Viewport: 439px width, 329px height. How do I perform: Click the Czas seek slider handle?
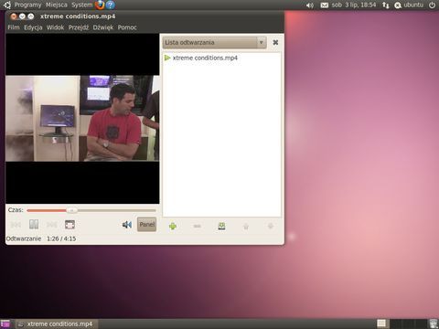coord(72,210)
